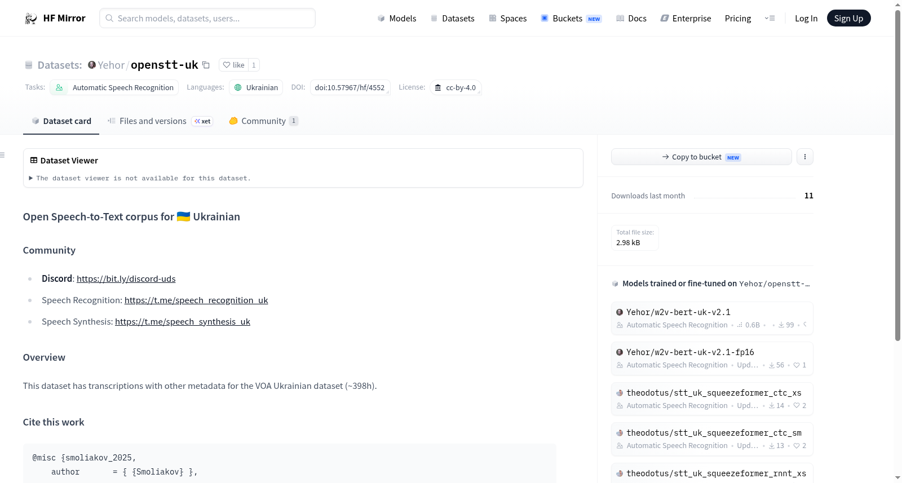Go to Models in the top navigation

pyautogui.click(x=397, y=19)
